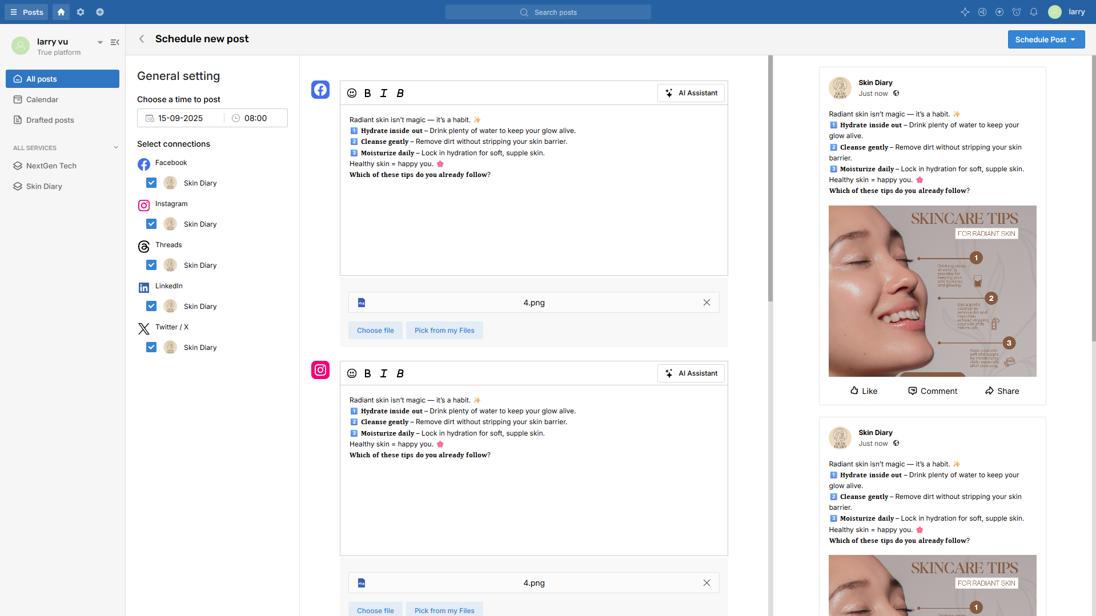Collapse the ALL SERVICES section

pyautogui.click(x=116, y=148)
